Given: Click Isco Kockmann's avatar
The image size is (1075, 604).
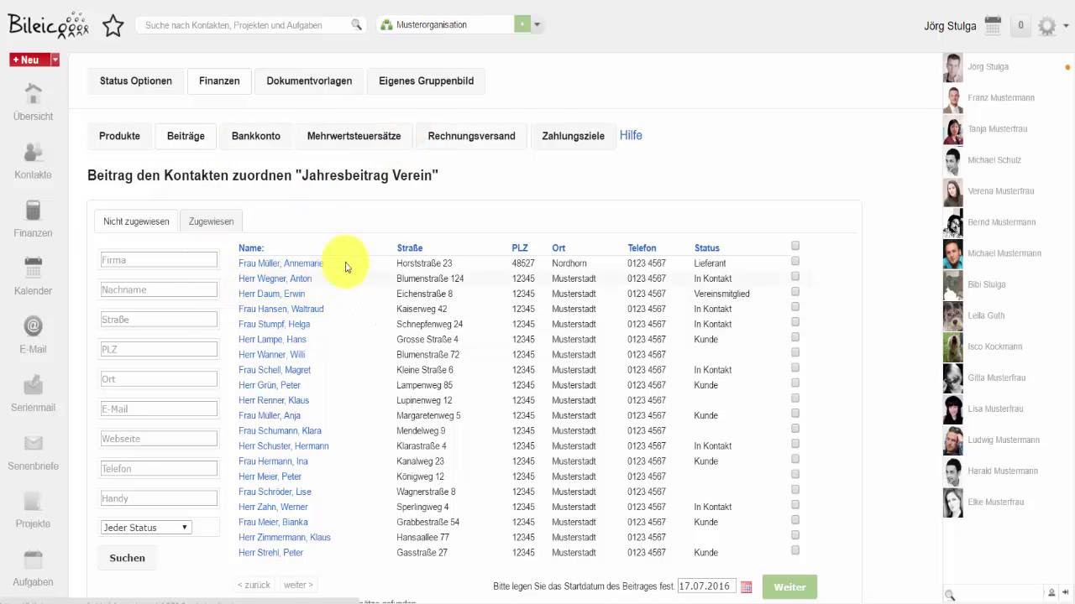Looking at the screenshot, I should point(952,346).
